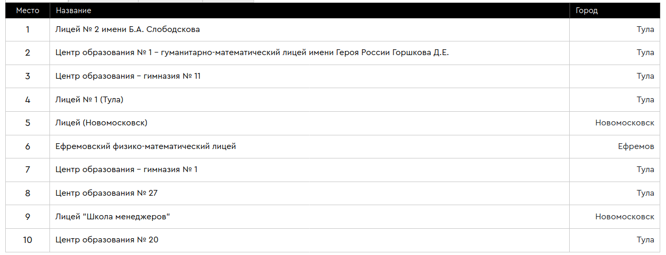Click the "Город" column header
666x255 pixels.
pos(587,10)
